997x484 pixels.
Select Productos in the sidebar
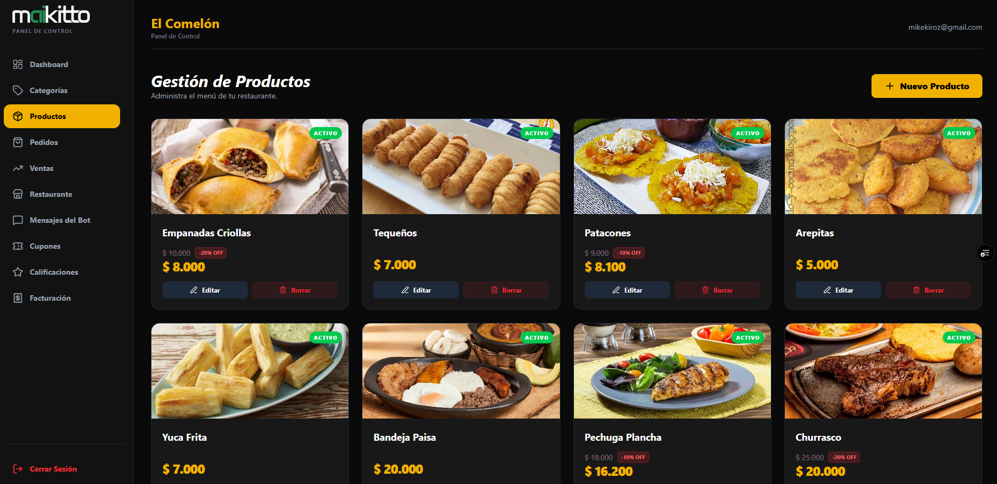[x=62, y=116]
